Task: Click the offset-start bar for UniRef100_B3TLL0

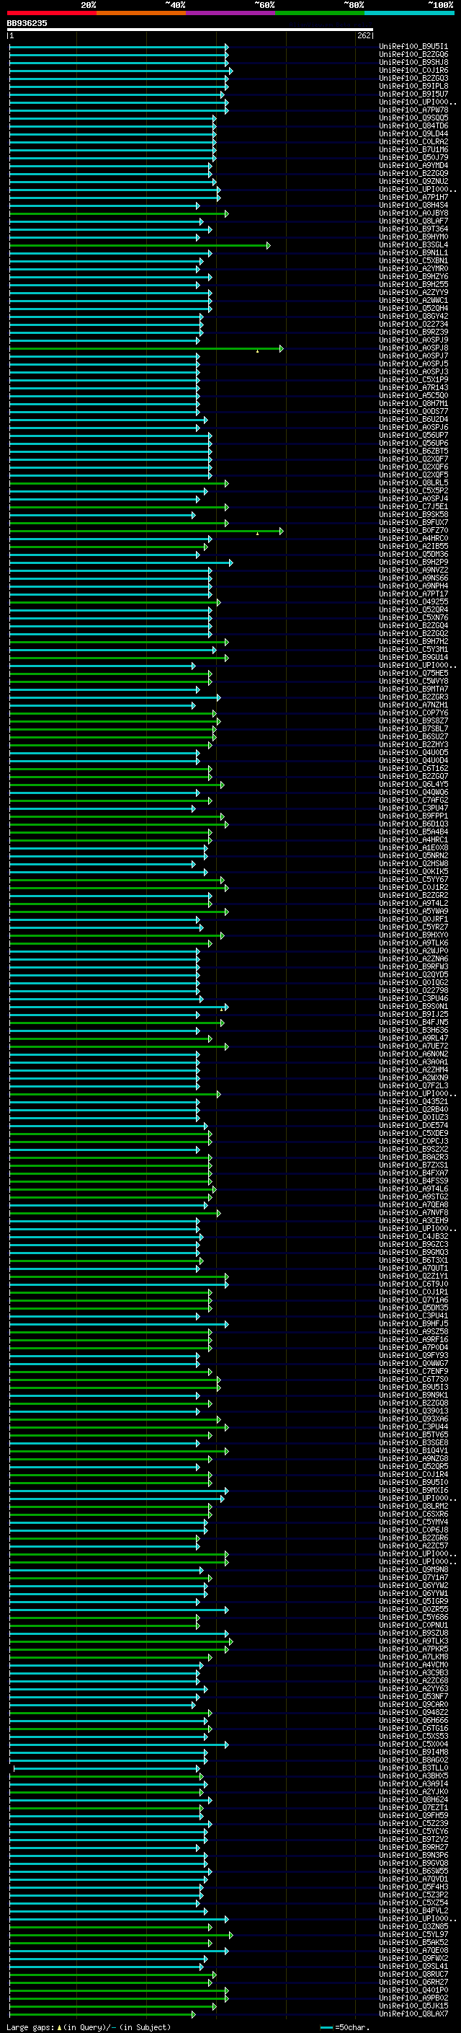Action: coord(107,1768)
